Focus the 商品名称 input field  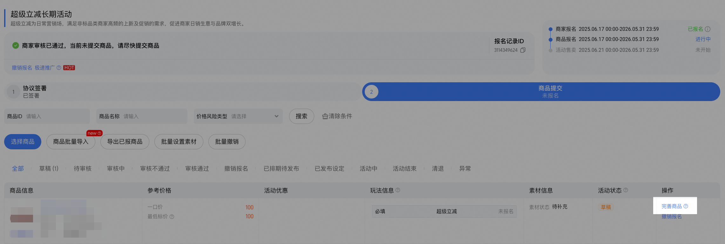(x=142, y=116)
